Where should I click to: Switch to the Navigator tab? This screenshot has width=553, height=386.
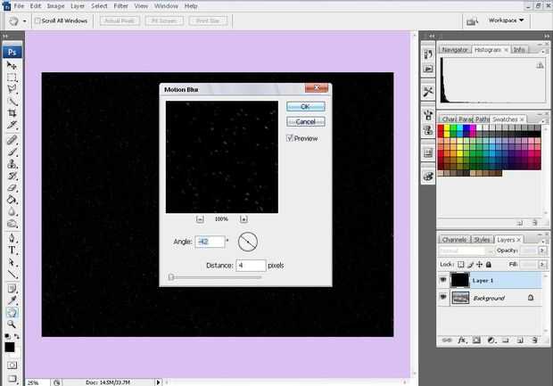455,50
